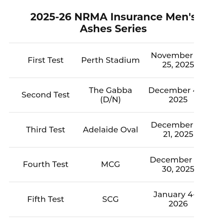This screenshot has height=219, width=203.
Task: Click the SCG venue cell
Action: 111,199
